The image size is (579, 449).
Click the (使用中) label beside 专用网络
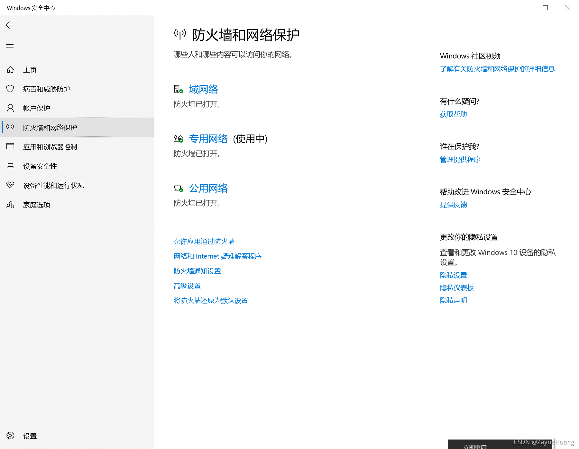pyautogui.click(x=250, y=139)
